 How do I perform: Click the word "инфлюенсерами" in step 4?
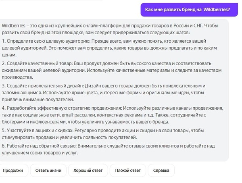tap(50, 122)
